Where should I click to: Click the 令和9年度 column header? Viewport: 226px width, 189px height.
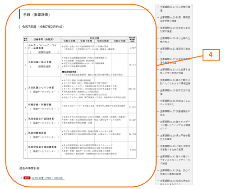120,41
